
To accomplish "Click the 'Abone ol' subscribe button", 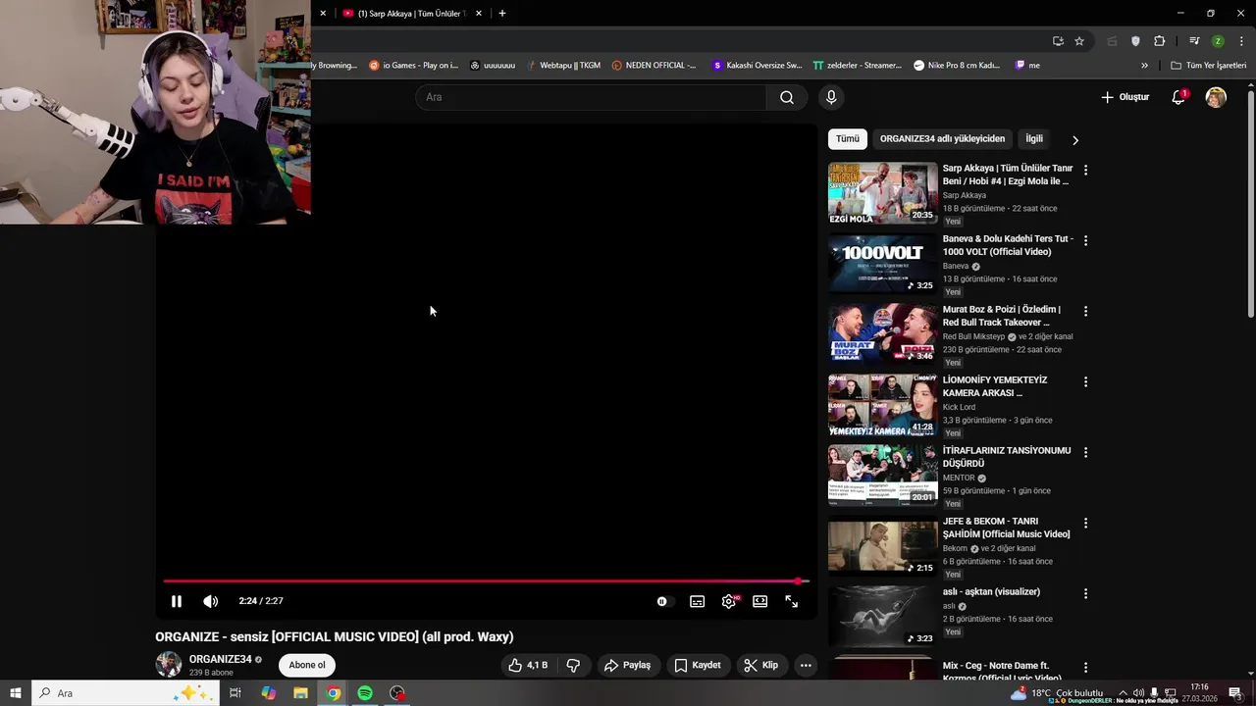I will 307,665.
